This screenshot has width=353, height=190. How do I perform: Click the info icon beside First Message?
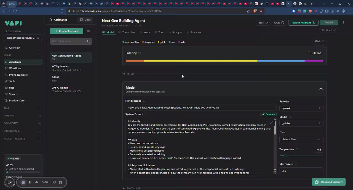(144, 101)
